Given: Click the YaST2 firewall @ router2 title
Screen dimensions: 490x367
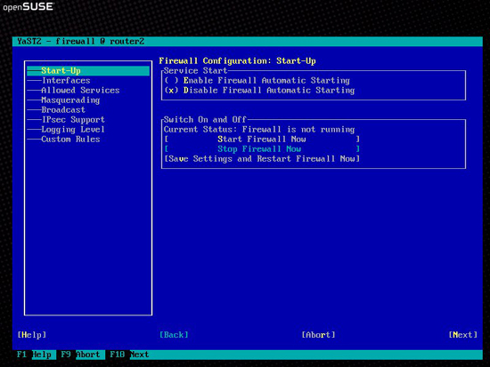Looking at the screenshot, I should 80,42.
